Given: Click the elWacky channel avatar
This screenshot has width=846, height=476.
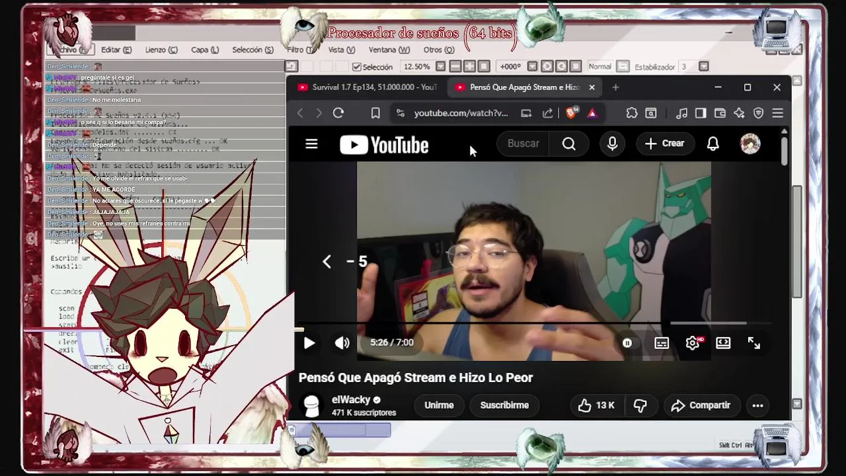Looking at the screenshot, I should coord(311,406).
